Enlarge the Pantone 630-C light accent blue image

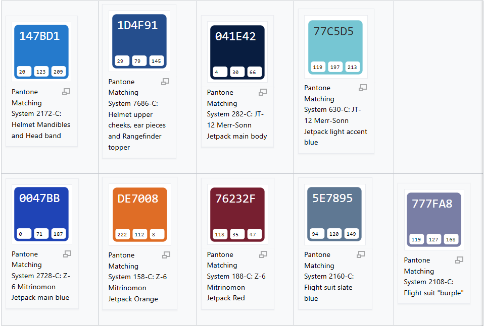click(363, 88)
